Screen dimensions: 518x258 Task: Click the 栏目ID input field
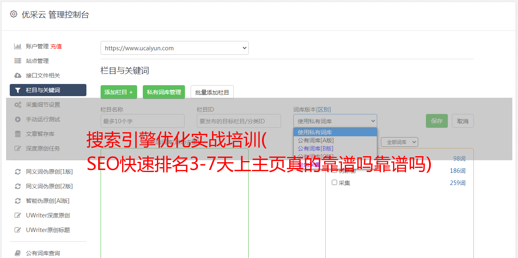(239, 121)
